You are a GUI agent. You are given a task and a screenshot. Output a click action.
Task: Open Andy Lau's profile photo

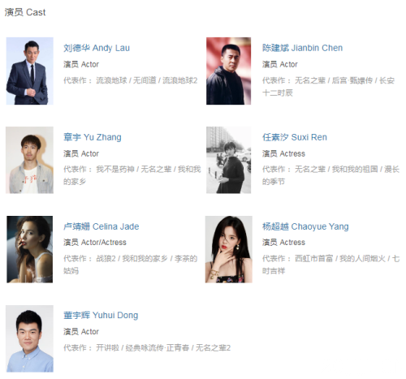[30, 71]
